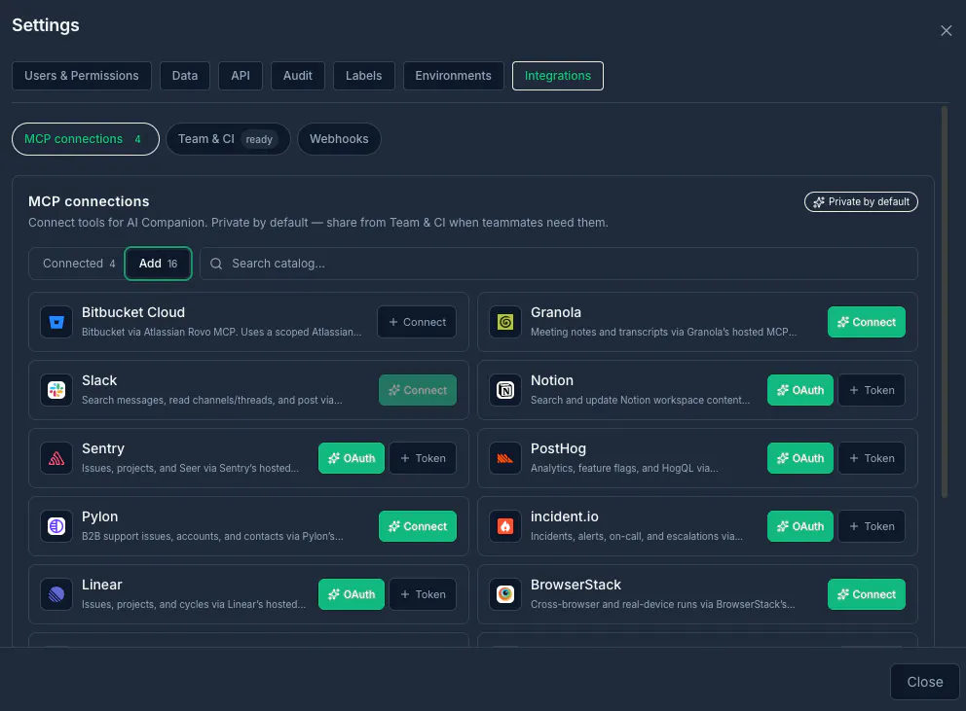
Task: Open the Webhooks sub-tab
Action: click(x=339, y=139)
